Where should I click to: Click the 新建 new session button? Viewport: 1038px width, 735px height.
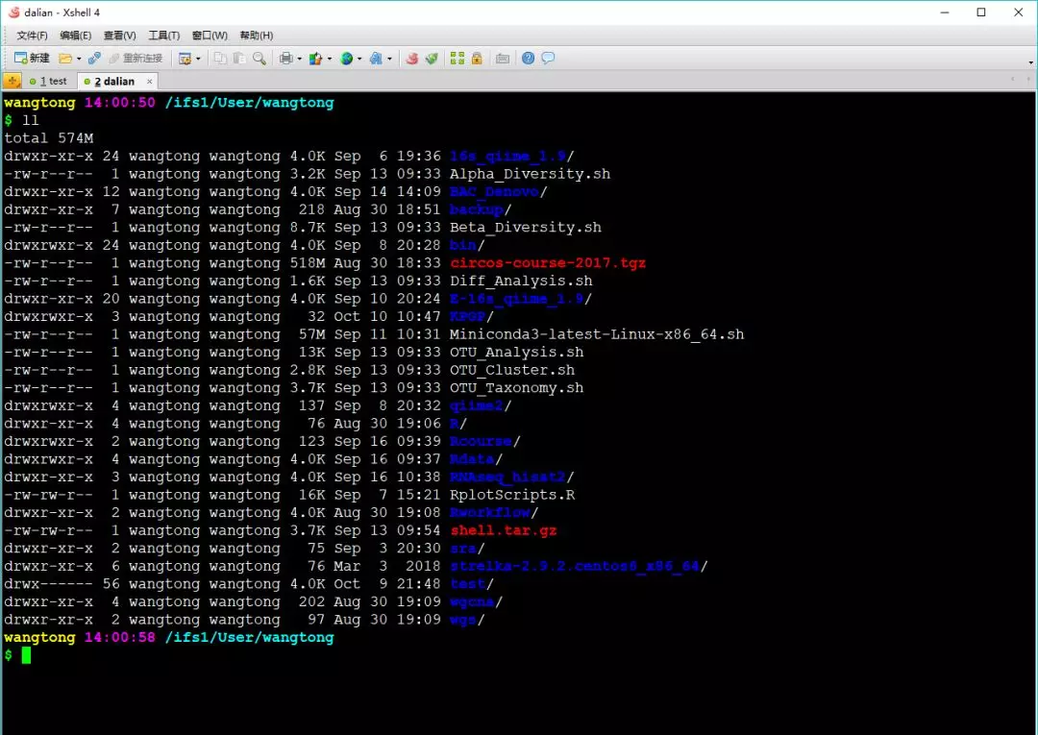pyautogui.click(x=32, y=59)
